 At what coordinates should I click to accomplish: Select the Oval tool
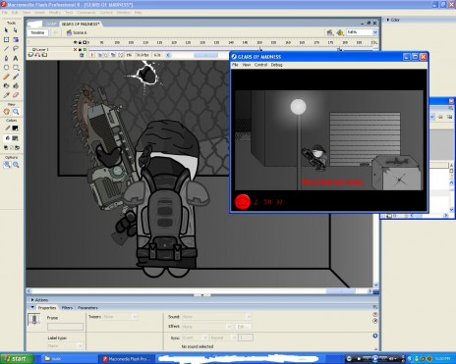6,68
